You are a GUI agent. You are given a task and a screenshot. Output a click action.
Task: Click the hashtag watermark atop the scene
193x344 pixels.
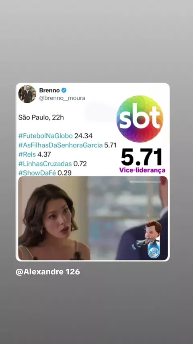145,182
